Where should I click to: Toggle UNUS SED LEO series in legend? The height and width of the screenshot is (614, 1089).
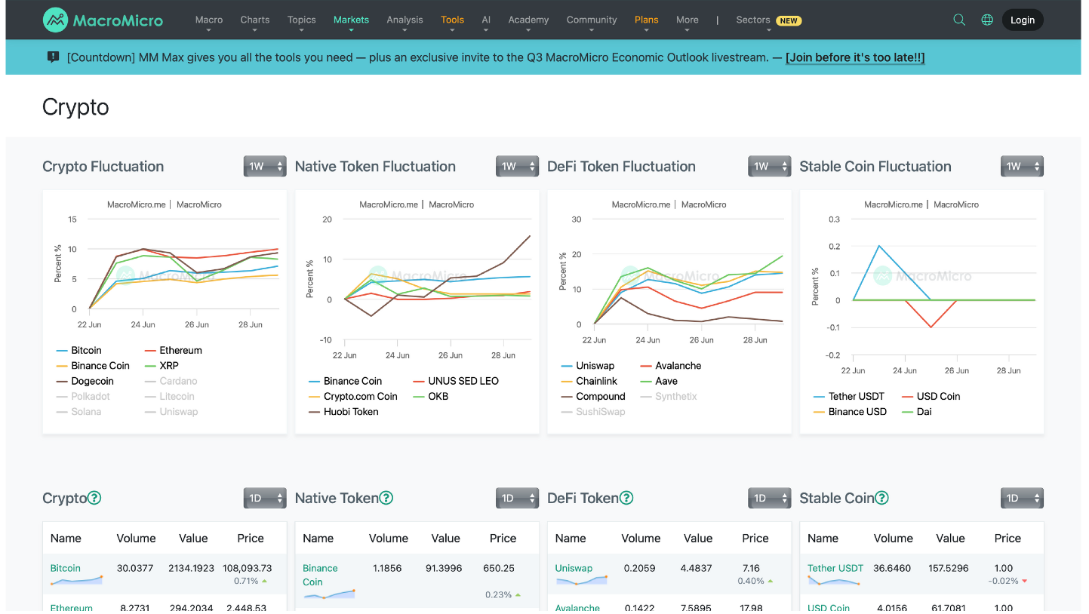coord(456,381)
